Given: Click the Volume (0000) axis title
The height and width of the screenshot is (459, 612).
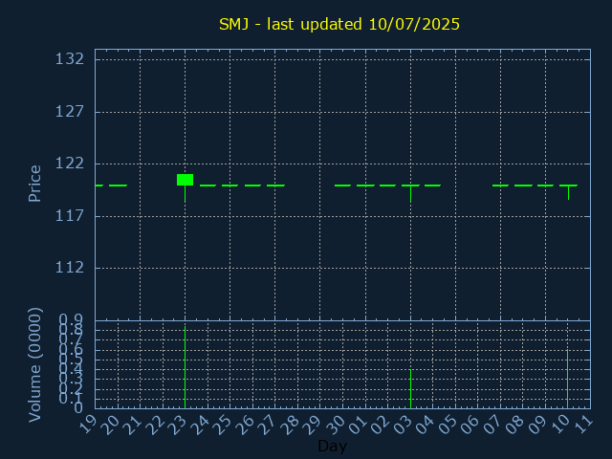Looking at the screenshot, I should 34,365.
